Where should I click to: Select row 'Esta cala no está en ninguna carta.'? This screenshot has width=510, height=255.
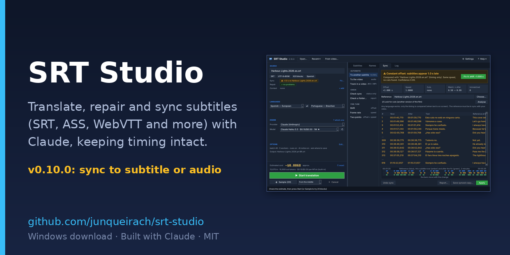tap(433, 118)
